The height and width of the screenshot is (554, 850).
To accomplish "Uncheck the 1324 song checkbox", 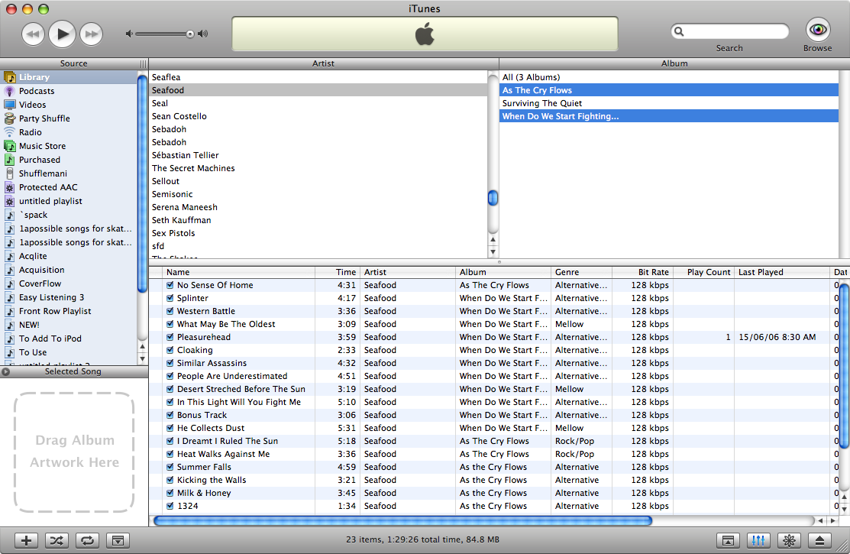I will tap(170, 507).
